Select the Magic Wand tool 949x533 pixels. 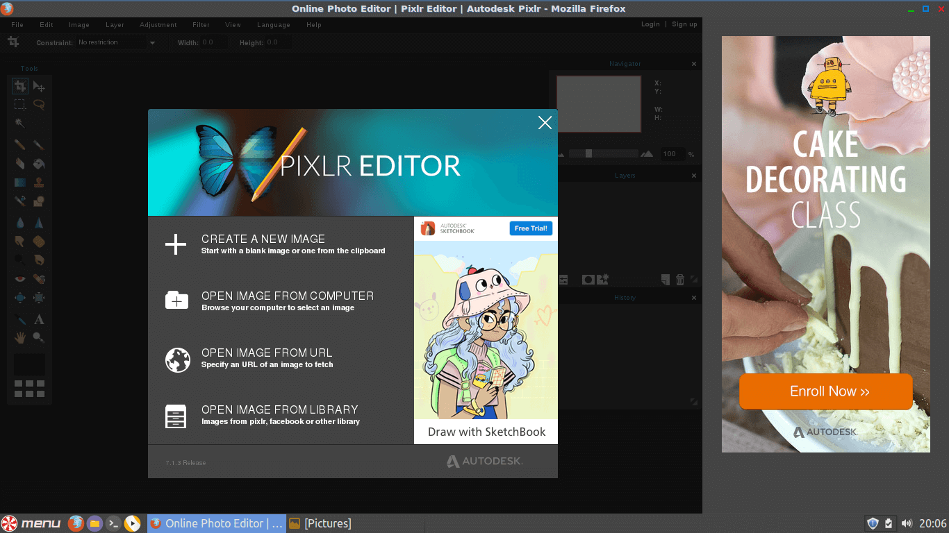20,124
